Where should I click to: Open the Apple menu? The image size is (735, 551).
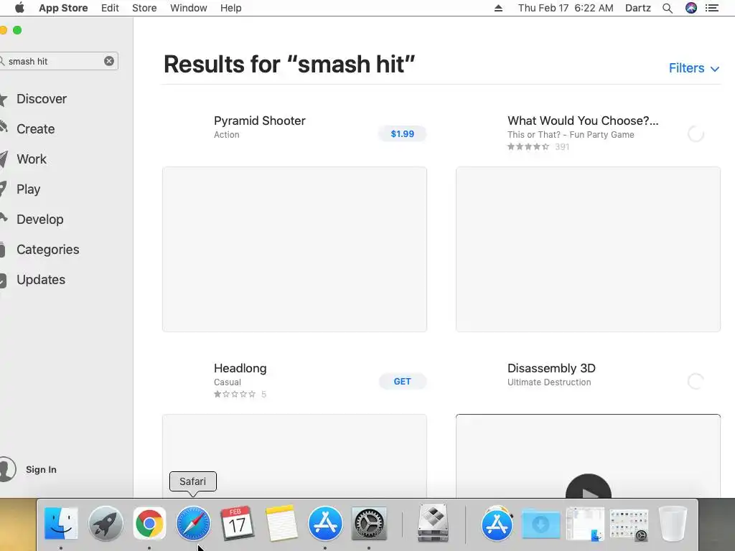pos(19,7)
